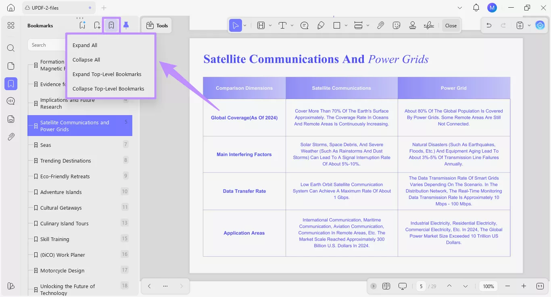Screen dimensions: 551x297
Task: Select the Seas bookmark entry
Action: (x=46, y=145)
